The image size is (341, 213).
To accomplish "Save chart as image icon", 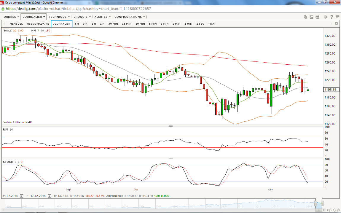I will pos(311,17).
